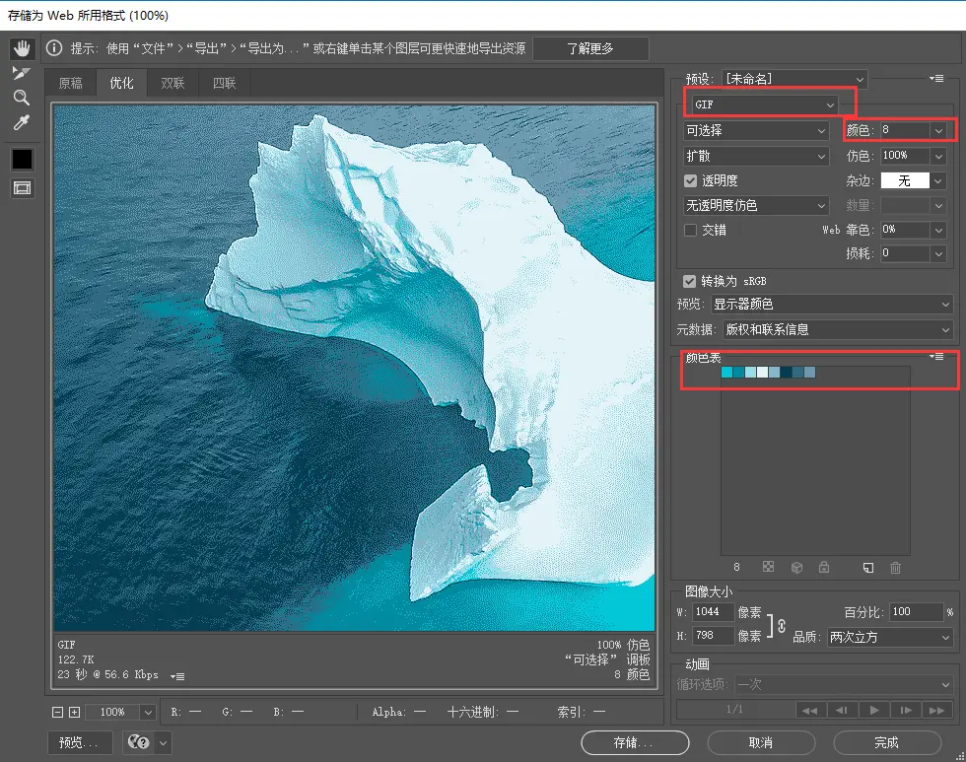
Task: Select the Hand tool
Action: 22,48
